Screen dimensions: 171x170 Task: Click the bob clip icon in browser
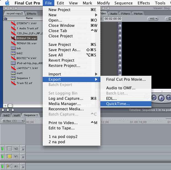[13, 48]
